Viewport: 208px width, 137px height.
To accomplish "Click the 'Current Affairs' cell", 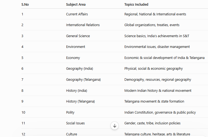I will [77, 14].
